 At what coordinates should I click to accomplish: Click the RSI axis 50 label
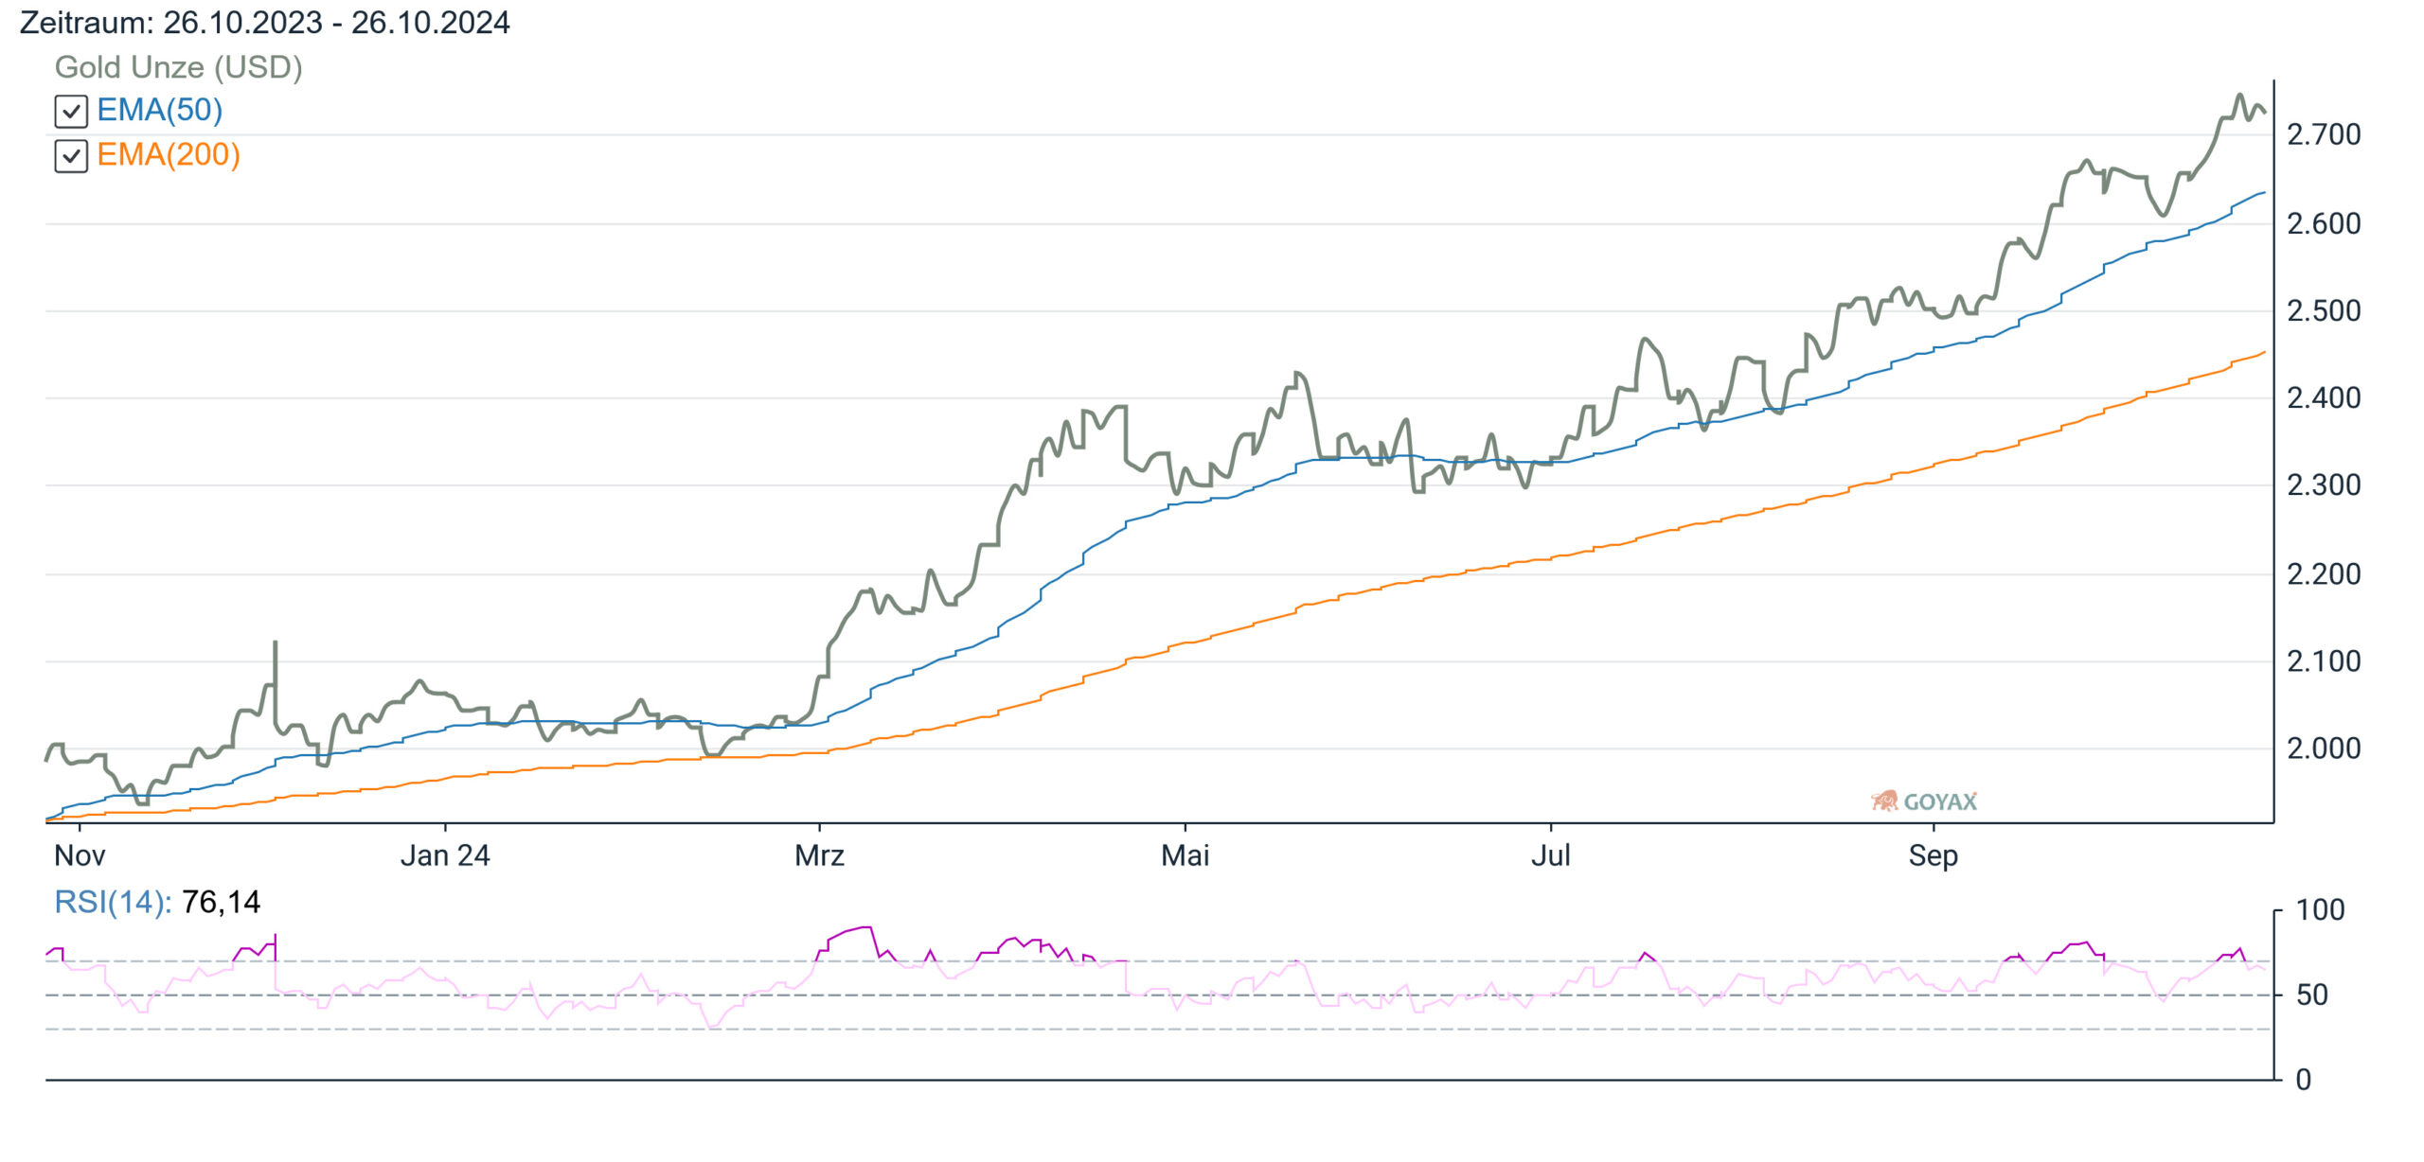pyautogui.click(x=2312, y=995)
